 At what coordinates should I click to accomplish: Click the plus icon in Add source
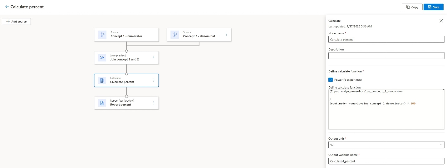[8, 22]
